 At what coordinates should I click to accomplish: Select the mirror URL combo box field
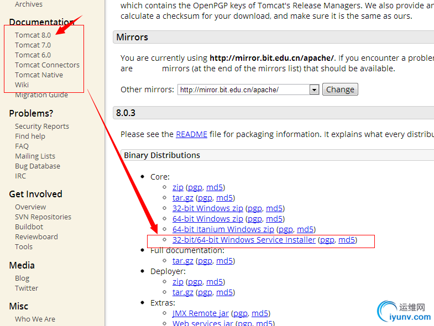point(248,90)
